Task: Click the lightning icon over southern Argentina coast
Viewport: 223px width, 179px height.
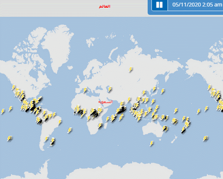Action: [52, 142]
